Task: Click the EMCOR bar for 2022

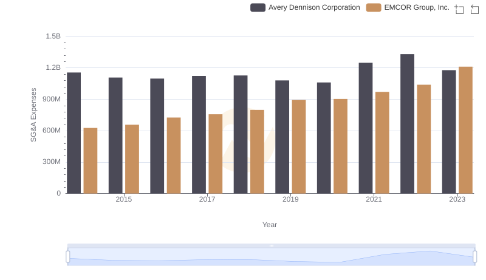Action: [423, 139]
